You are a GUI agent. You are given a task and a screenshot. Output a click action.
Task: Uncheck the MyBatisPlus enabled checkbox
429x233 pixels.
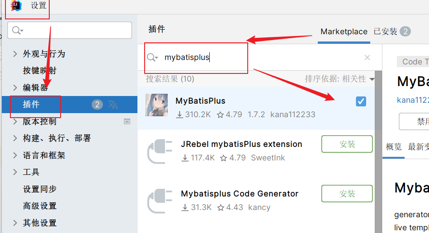pos(361,101)
